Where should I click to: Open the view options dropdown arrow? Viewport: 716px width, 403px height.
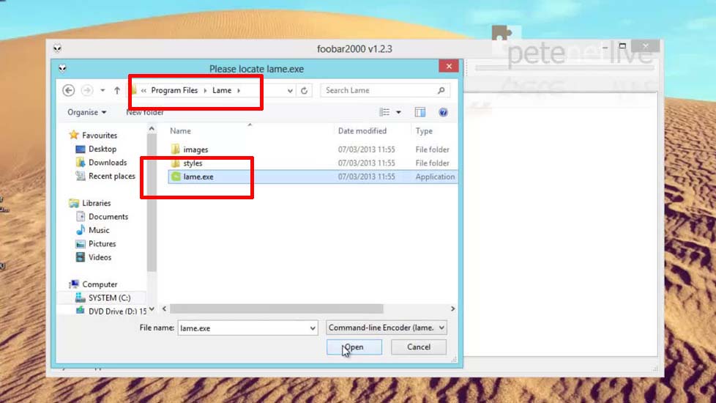point(399,112)
